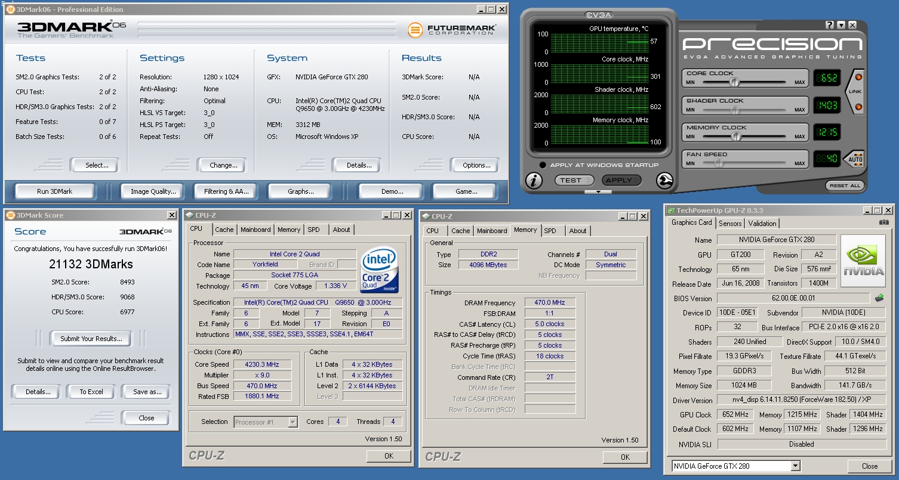Click the Fan Speed slider handle

coord(720,163)
